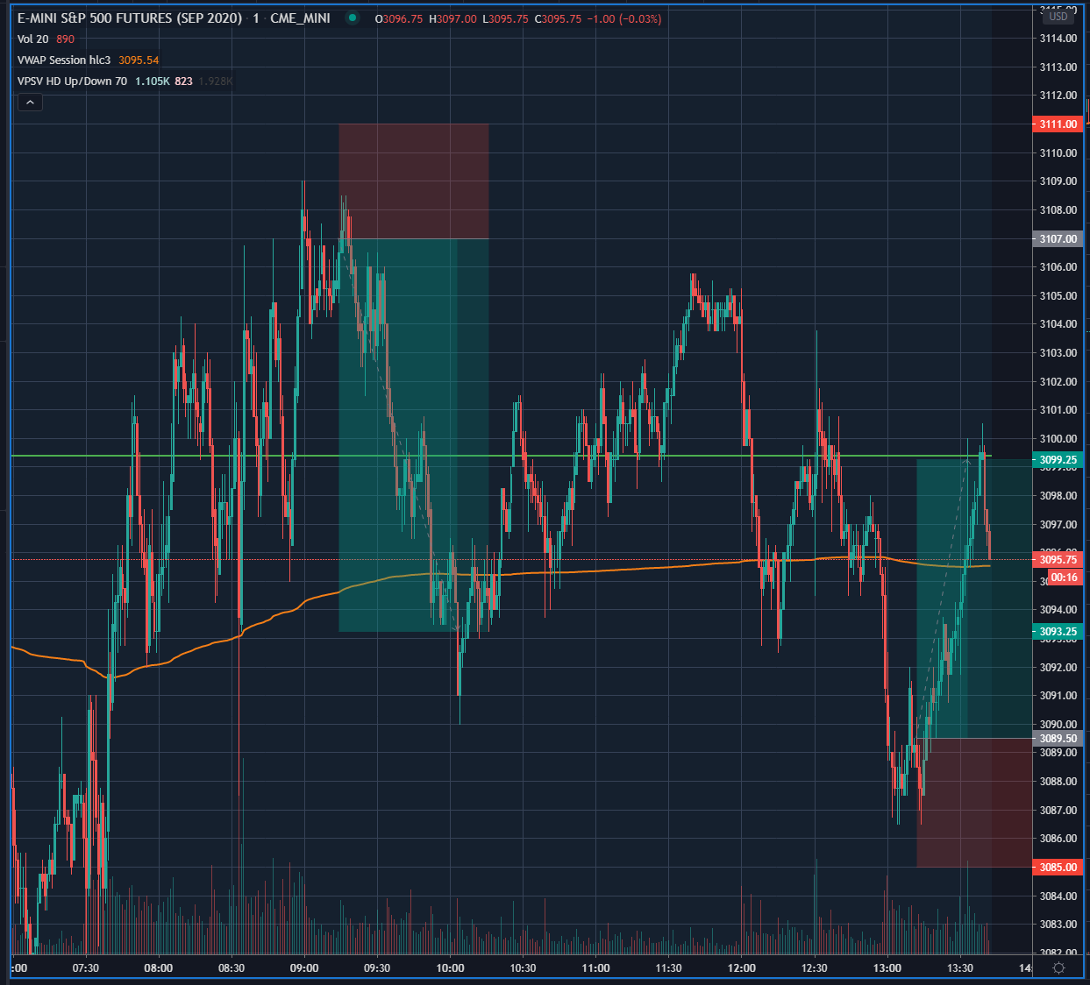The width and height of the screenshot is (1090, 985).
Task: Collapse the indicator legend with the chevron button
Action: [x=30, y=103]
